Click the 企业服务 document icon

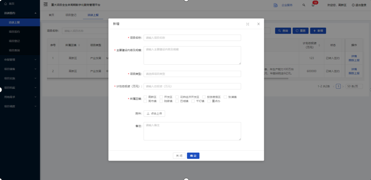(276, 5)
